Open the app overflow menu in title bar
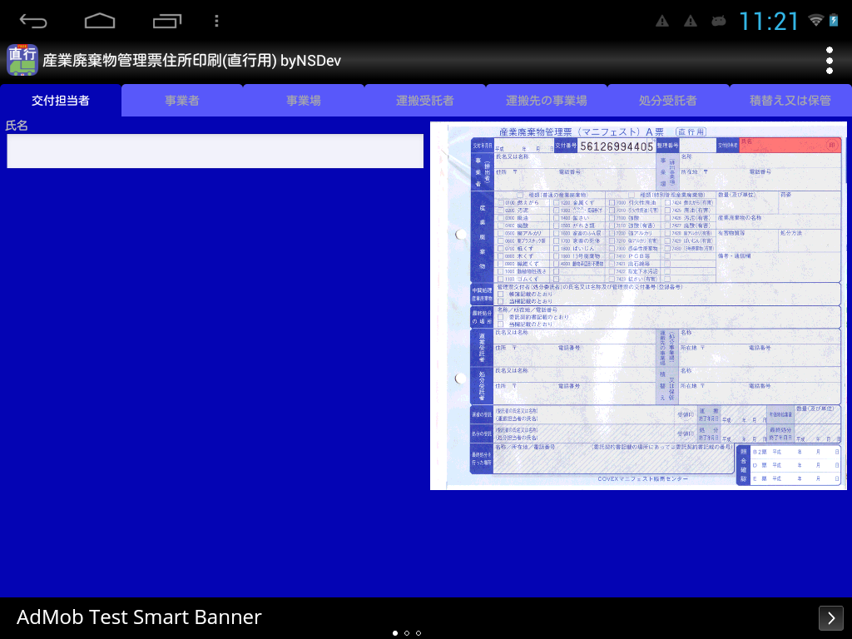Image resolution: width=852 pixels, height=639 pixels. 829,60
